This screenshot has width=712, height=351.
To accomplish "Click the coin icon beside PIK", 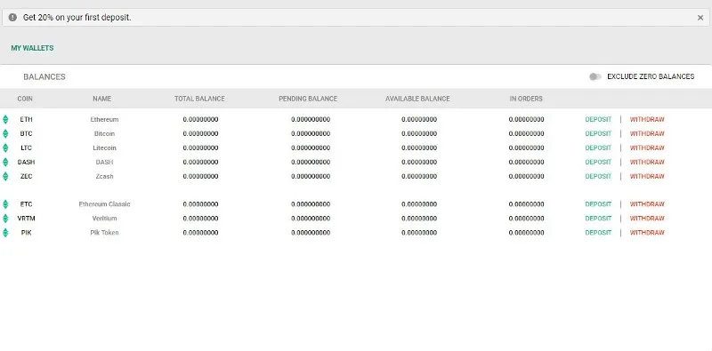I will [x=5, y=232].
